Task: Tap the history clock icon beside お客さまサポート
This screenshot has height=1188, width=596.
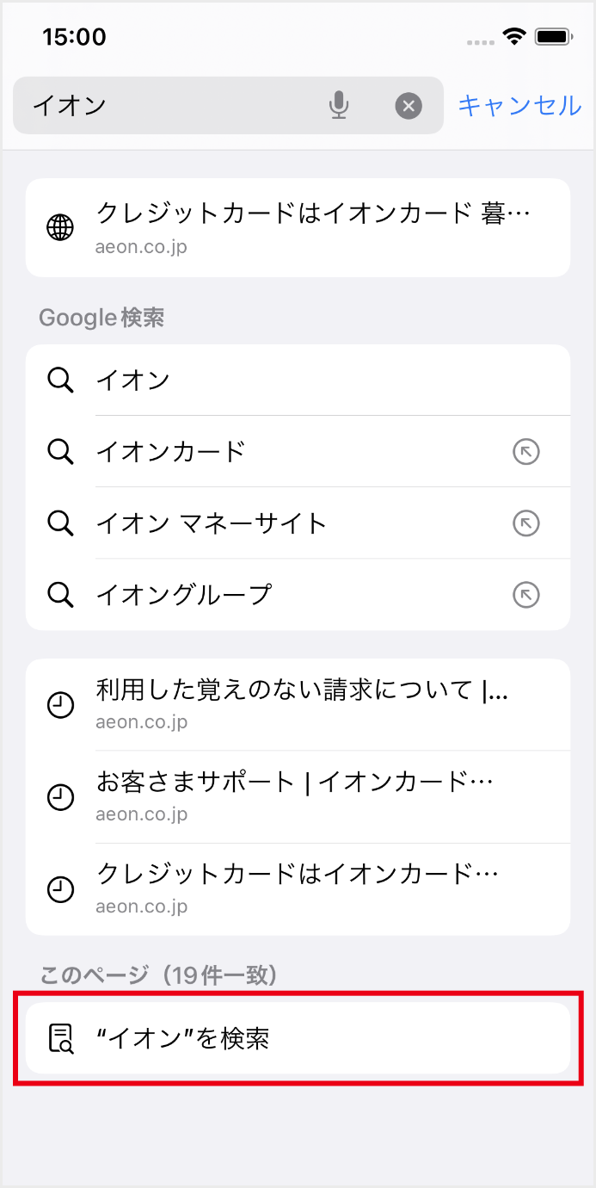Action: pyautogui.click(x=60, y=797)
